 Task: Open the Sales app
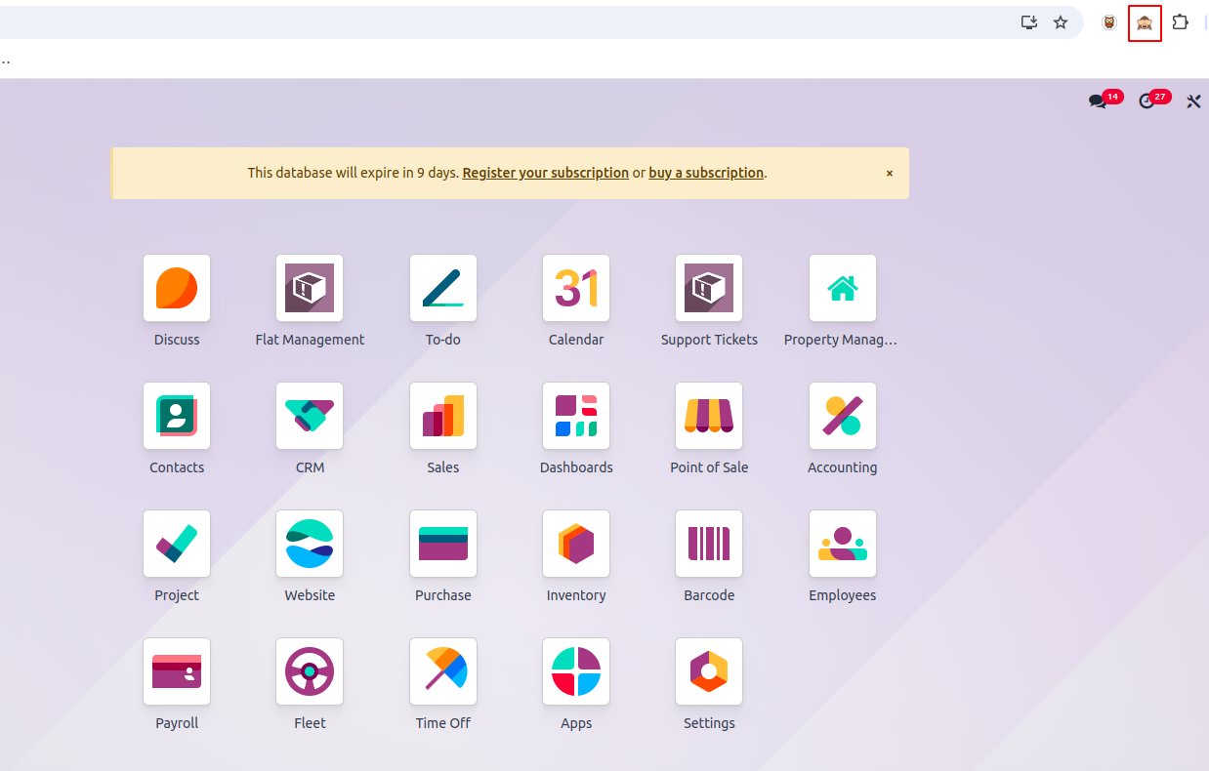tap(443, 416)
